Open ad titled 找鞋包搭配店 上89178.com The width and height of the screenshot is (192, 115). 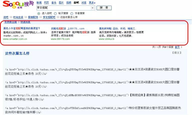[x=68, y=29]
